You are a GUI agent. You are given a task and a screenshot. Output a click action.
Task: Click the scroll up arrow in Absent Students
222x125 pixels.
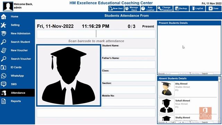click(x=220, y=78)
